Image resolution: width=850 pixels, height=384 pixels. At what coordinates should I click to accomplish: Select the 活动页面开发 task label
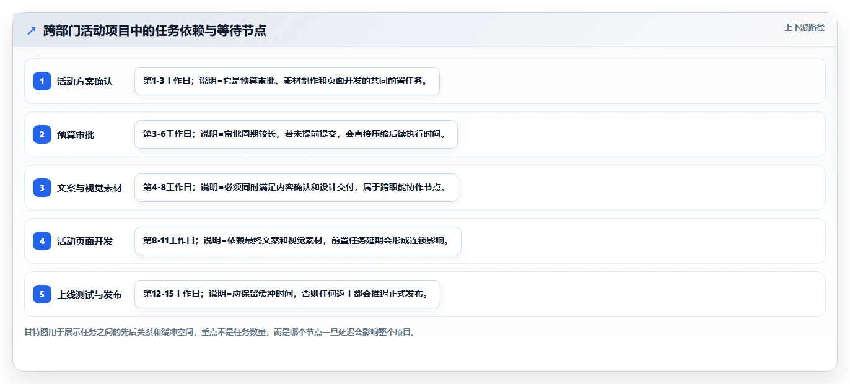pos(85,241)
